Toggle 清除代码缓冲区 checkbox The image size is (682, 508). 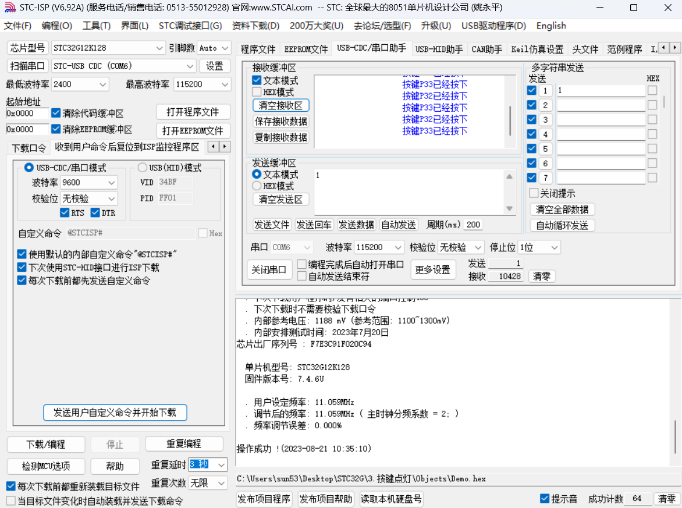(56, 113)
